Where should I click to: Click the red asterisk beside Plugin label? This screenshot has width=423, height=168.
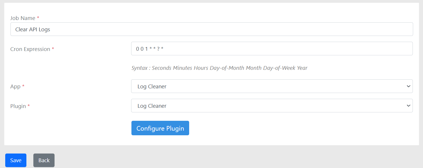[x=29, y=106]
